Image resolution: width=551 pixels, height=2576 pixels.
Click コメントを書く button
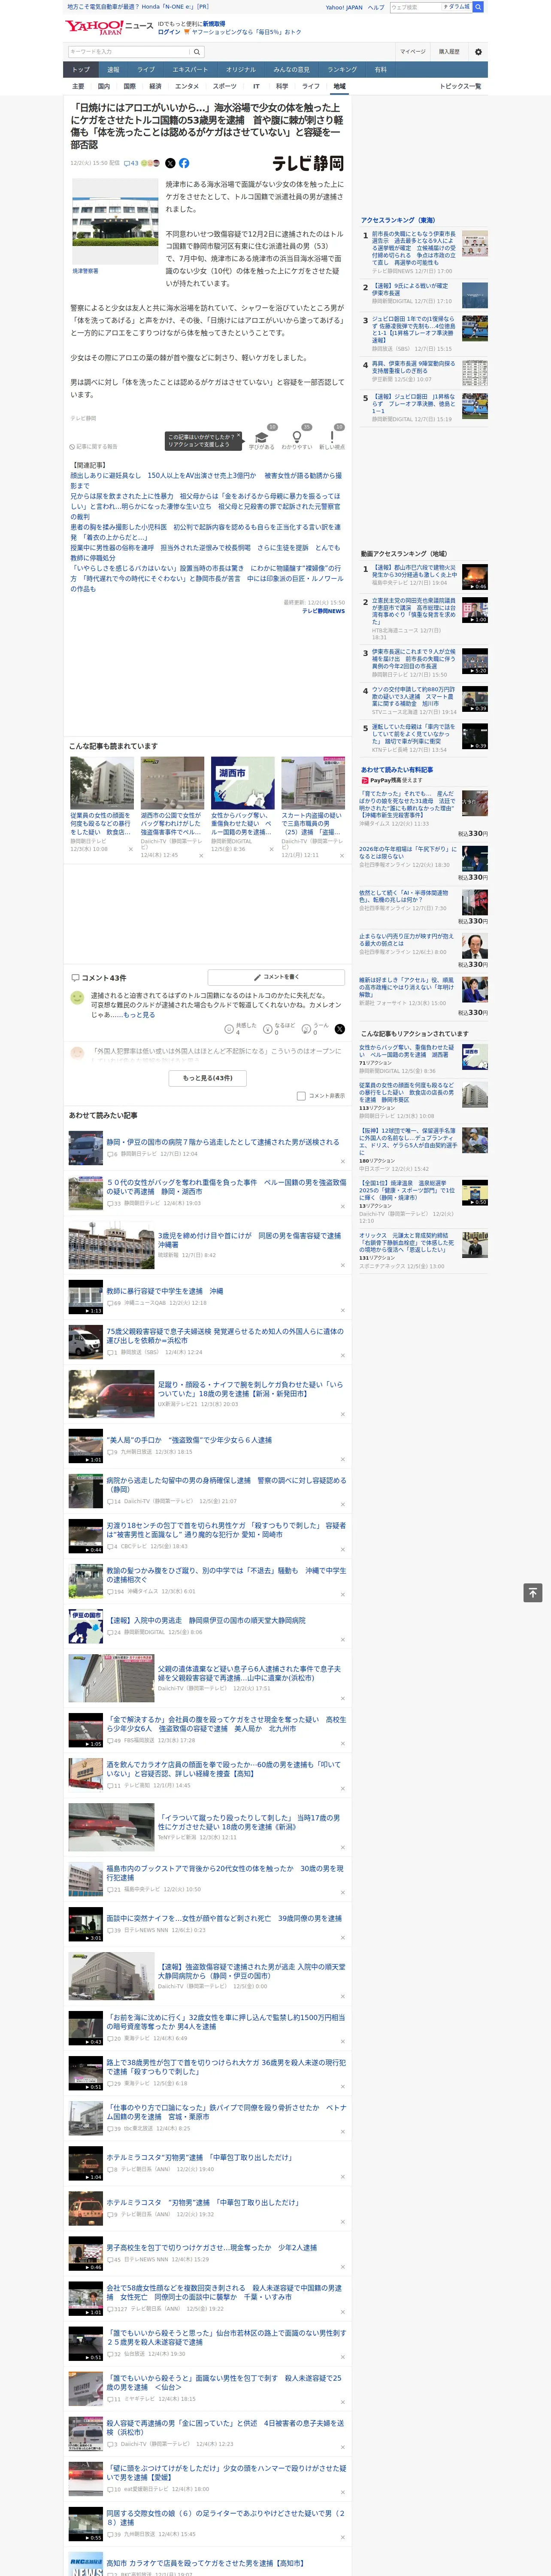coord(277,977)
